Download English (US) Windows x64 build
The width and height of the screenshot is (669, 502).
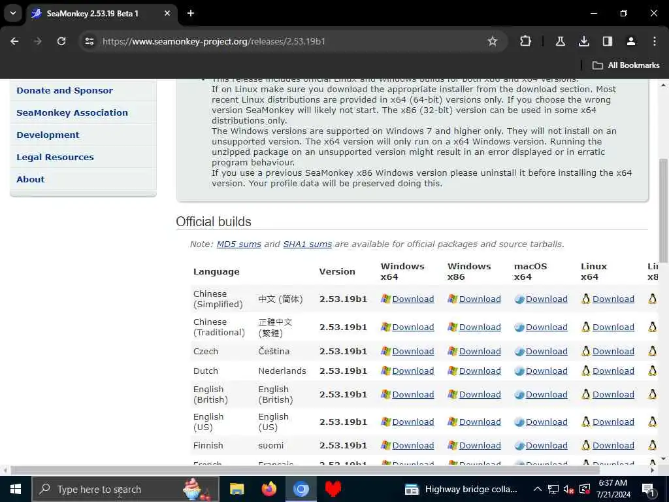tap(413, 422)
